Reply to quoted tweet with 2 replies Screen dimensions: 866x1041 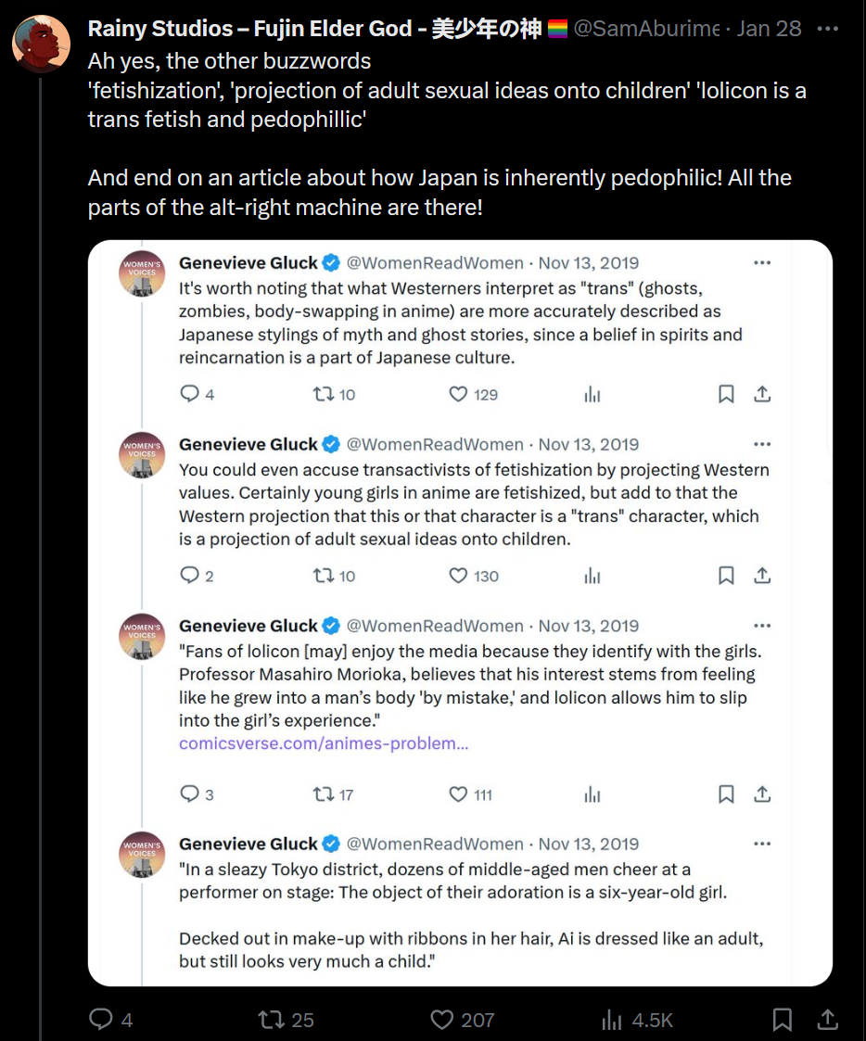pos(189,576)
